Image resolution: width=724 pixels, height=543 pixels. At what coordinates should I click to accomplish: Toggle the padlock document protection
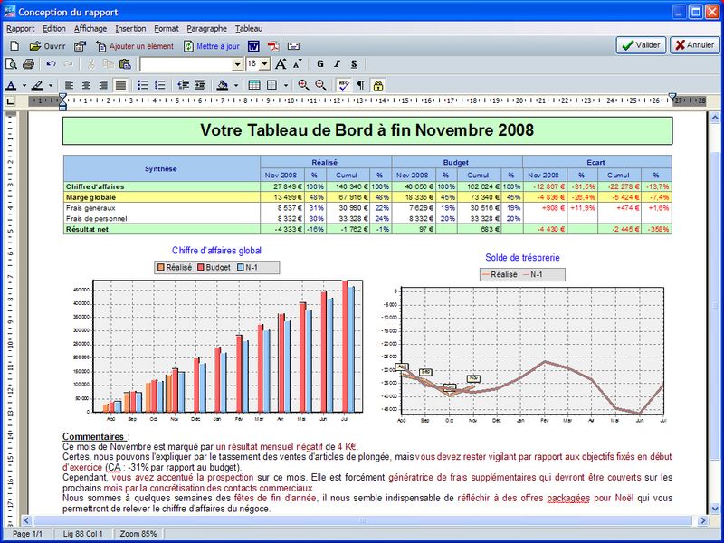[x=378, y=85]
